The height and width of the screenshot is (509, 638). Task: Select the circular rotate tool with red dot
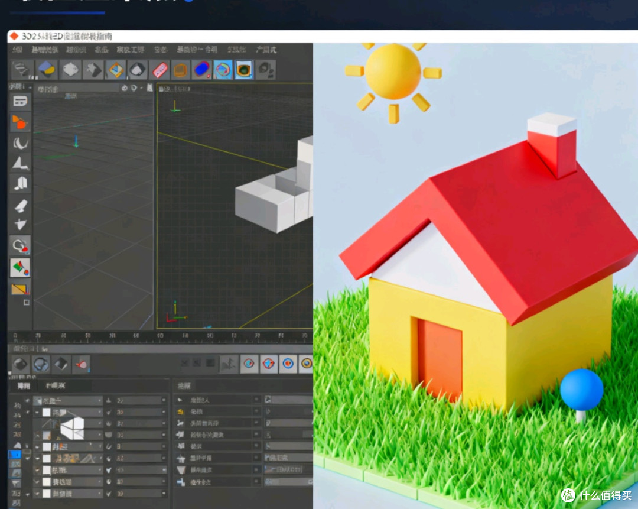click(20, 245)
